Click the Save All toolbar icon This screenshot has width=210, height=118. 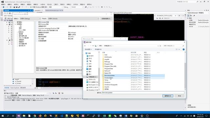(19, 7)
